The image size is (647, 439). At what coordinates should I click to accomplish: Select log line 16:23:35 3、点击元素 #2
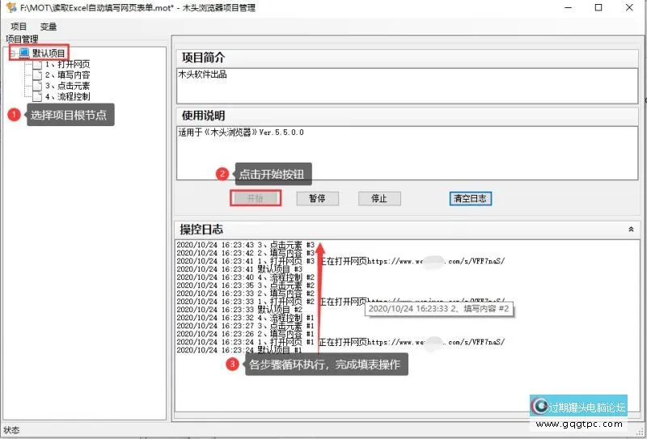click(246, 285)
